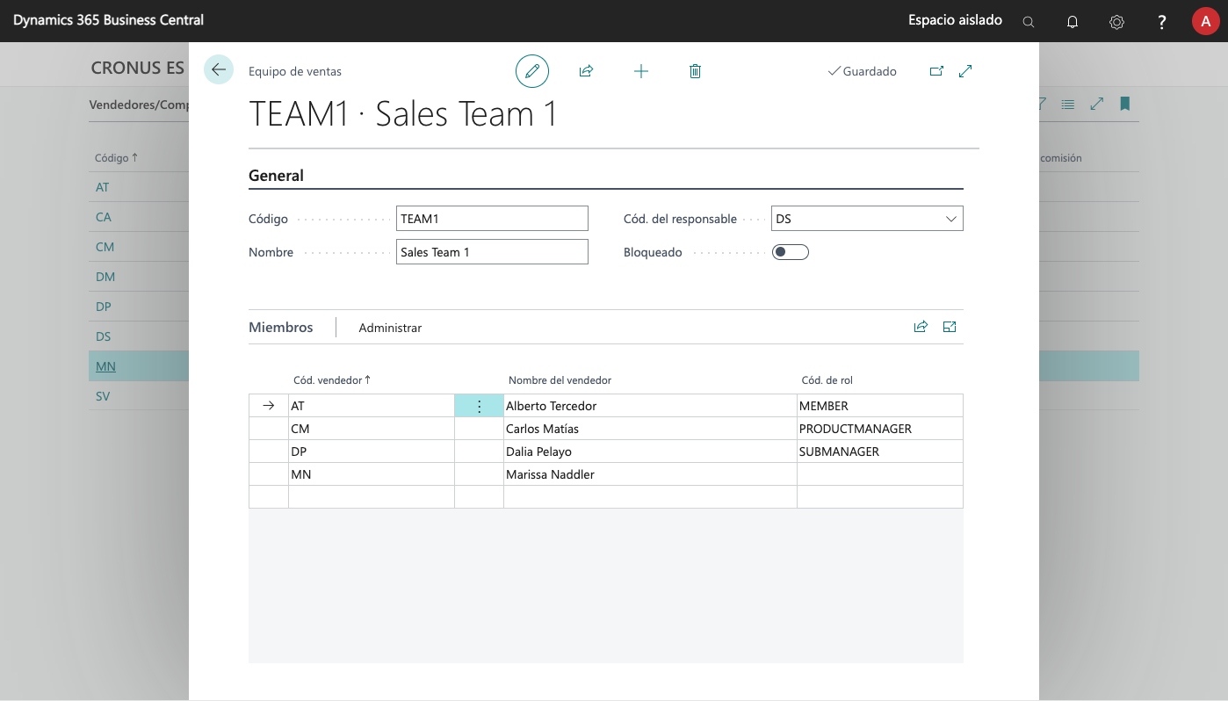1228x701 pixels.
Task: Open CA link in background list
Action: click(104, 217)
